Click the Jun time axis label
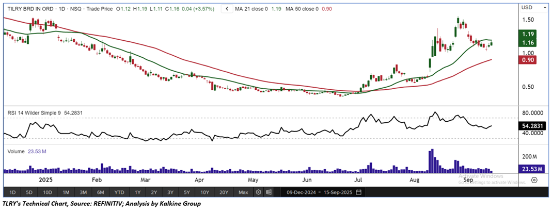This screenshot has height=211, width=552. click(307, 180)
